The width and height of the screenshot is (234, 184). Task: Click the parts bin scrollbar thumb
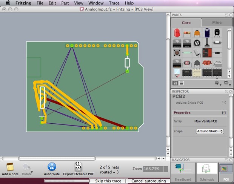(x=229, y=39)
